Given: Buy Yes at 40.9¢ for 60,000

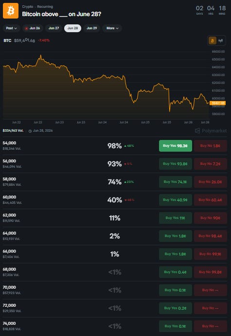Looking at the screenshot, I should click(x=176, y=200).
